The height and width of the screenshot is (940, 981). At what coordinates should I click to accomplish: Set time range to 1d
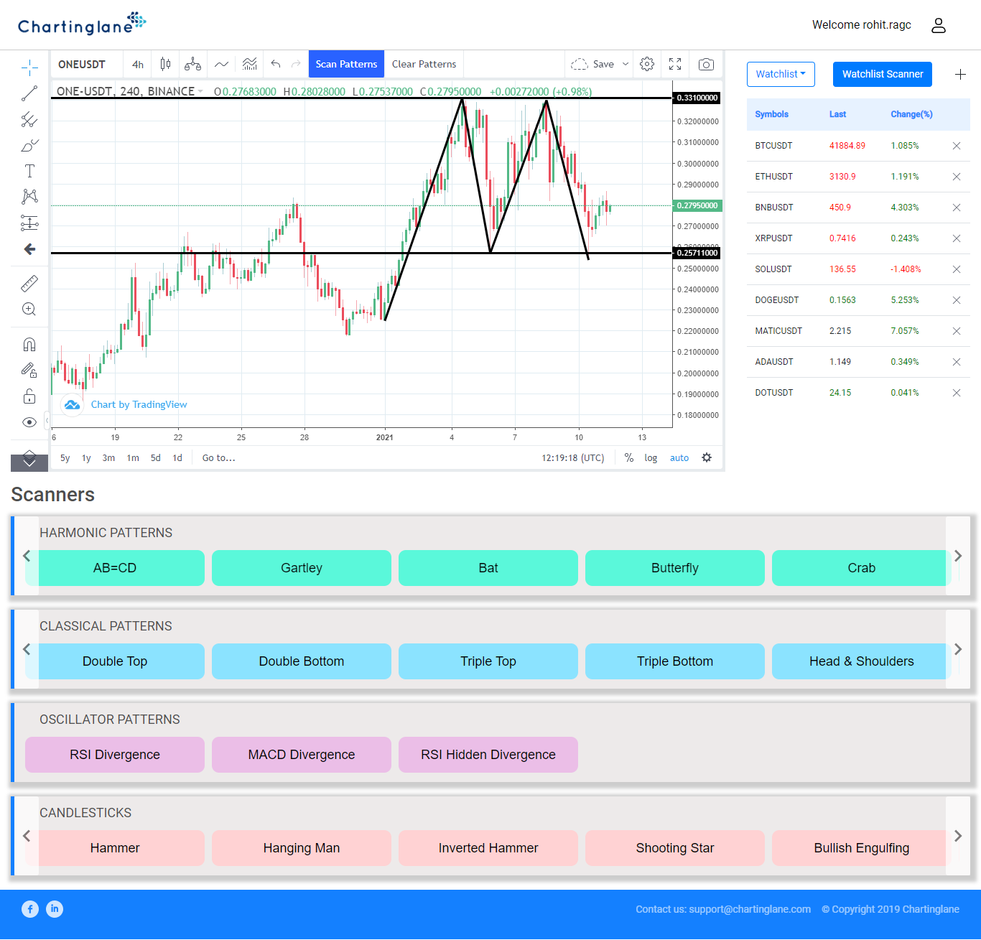coord(177,457)
